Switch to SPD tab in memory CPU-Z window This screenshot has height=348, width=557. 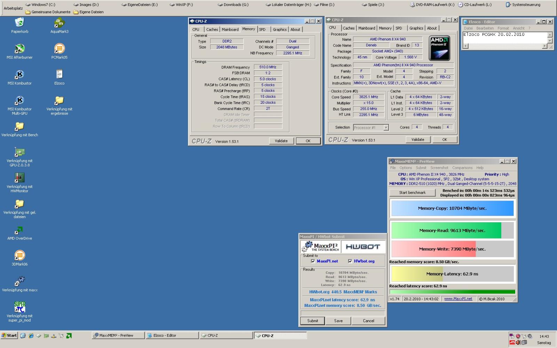click(262, 30)
